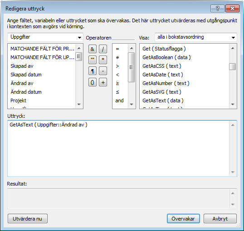Insert the multiplication asterisk operator
Viewport: 244px width, 231px height.
click(103, 60)
